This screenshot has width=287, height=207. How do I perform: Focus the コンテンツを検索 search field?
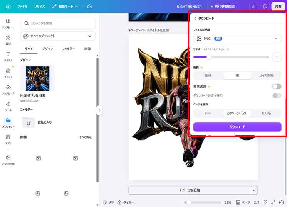tap(58, 23)
